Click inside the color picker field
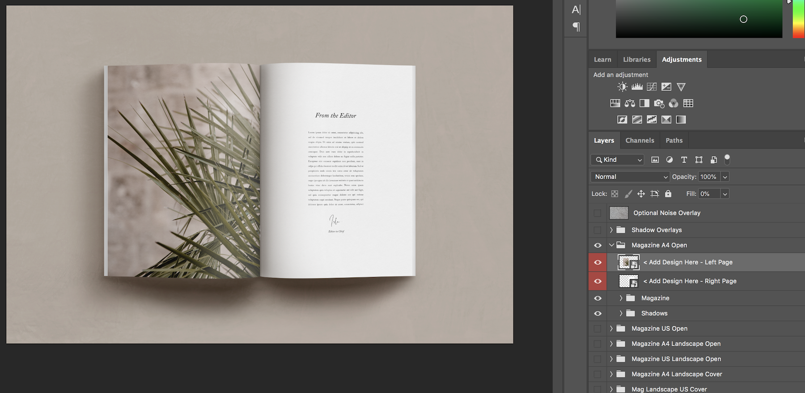Viewport: 805px width, 393px height. click(x=699, y=19)
